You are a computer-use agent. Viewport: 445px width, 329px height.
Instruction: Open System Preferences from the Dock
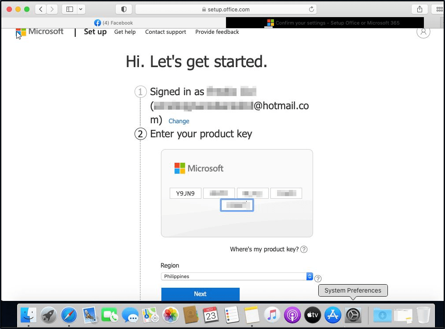353,315
